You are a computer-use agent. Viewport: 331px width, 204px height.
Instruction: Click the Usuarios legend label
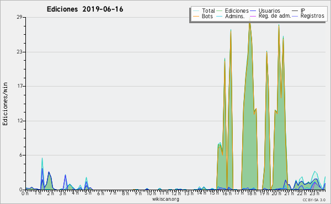pos(269,10)
